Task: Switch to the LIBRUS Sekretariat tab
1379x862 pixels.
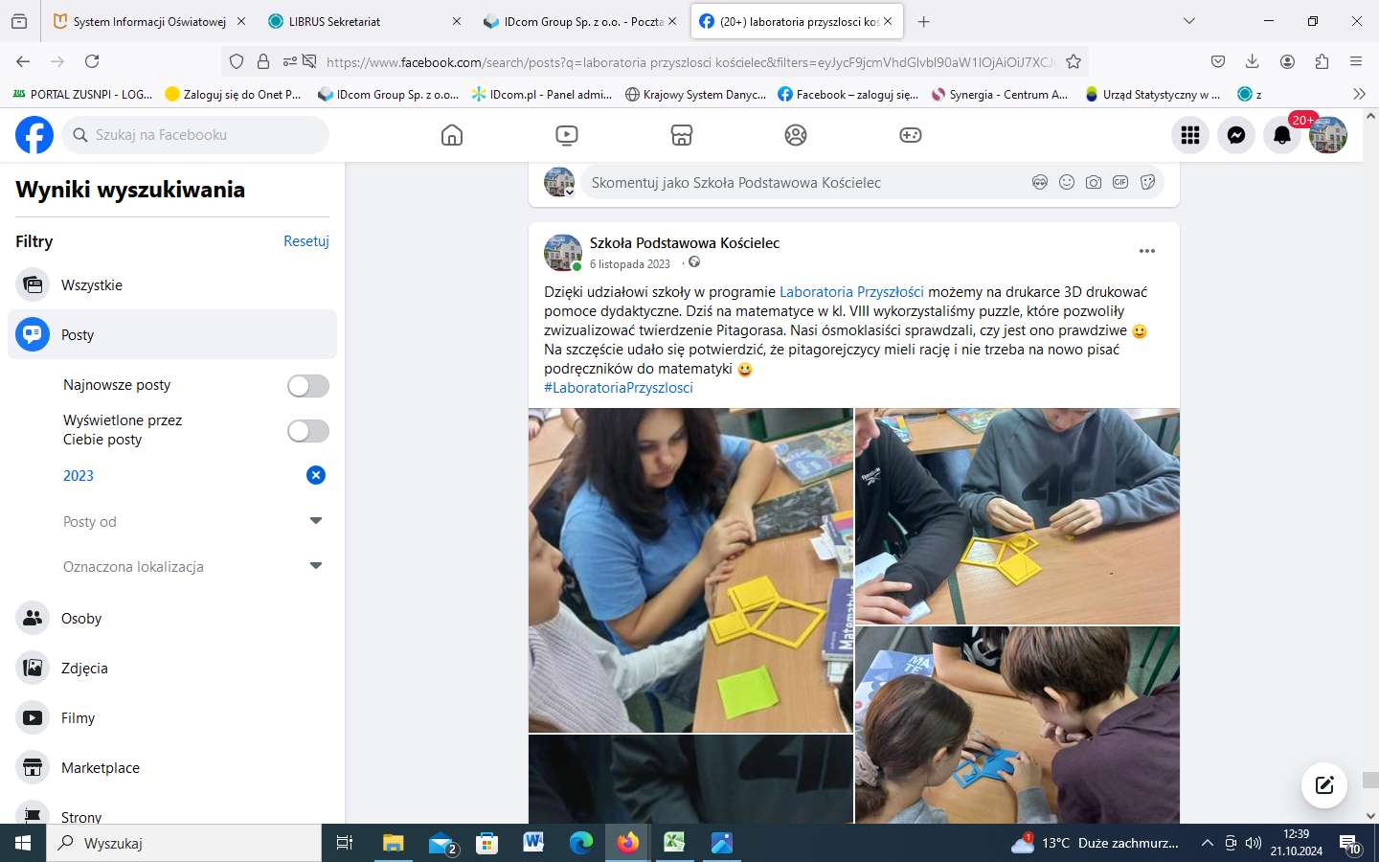Action: 335,21
